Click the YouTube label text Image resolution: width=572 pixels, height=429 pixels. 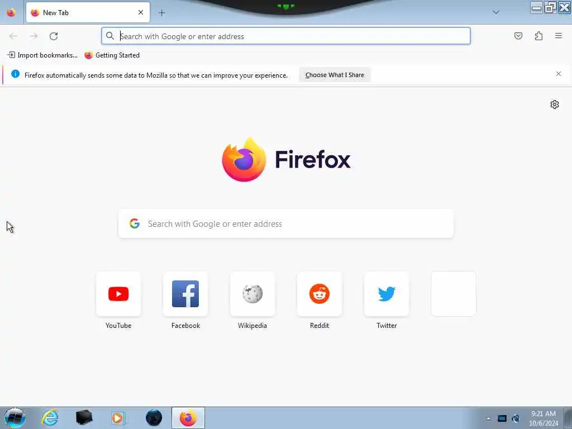pyautogui.click(x=118, y=326)
